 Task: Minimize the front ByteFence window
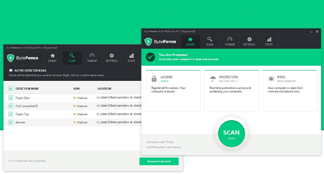(311, 32)
